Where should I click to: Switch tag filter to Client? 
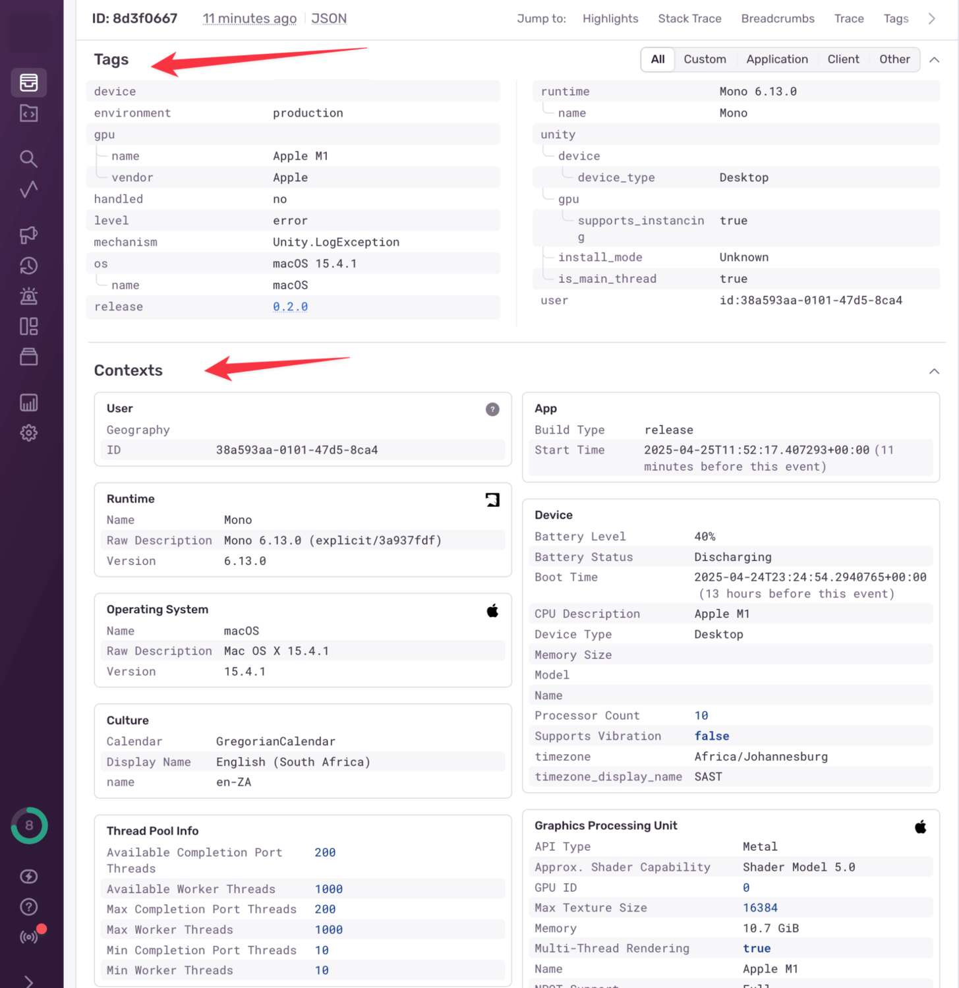pos(843,59)
